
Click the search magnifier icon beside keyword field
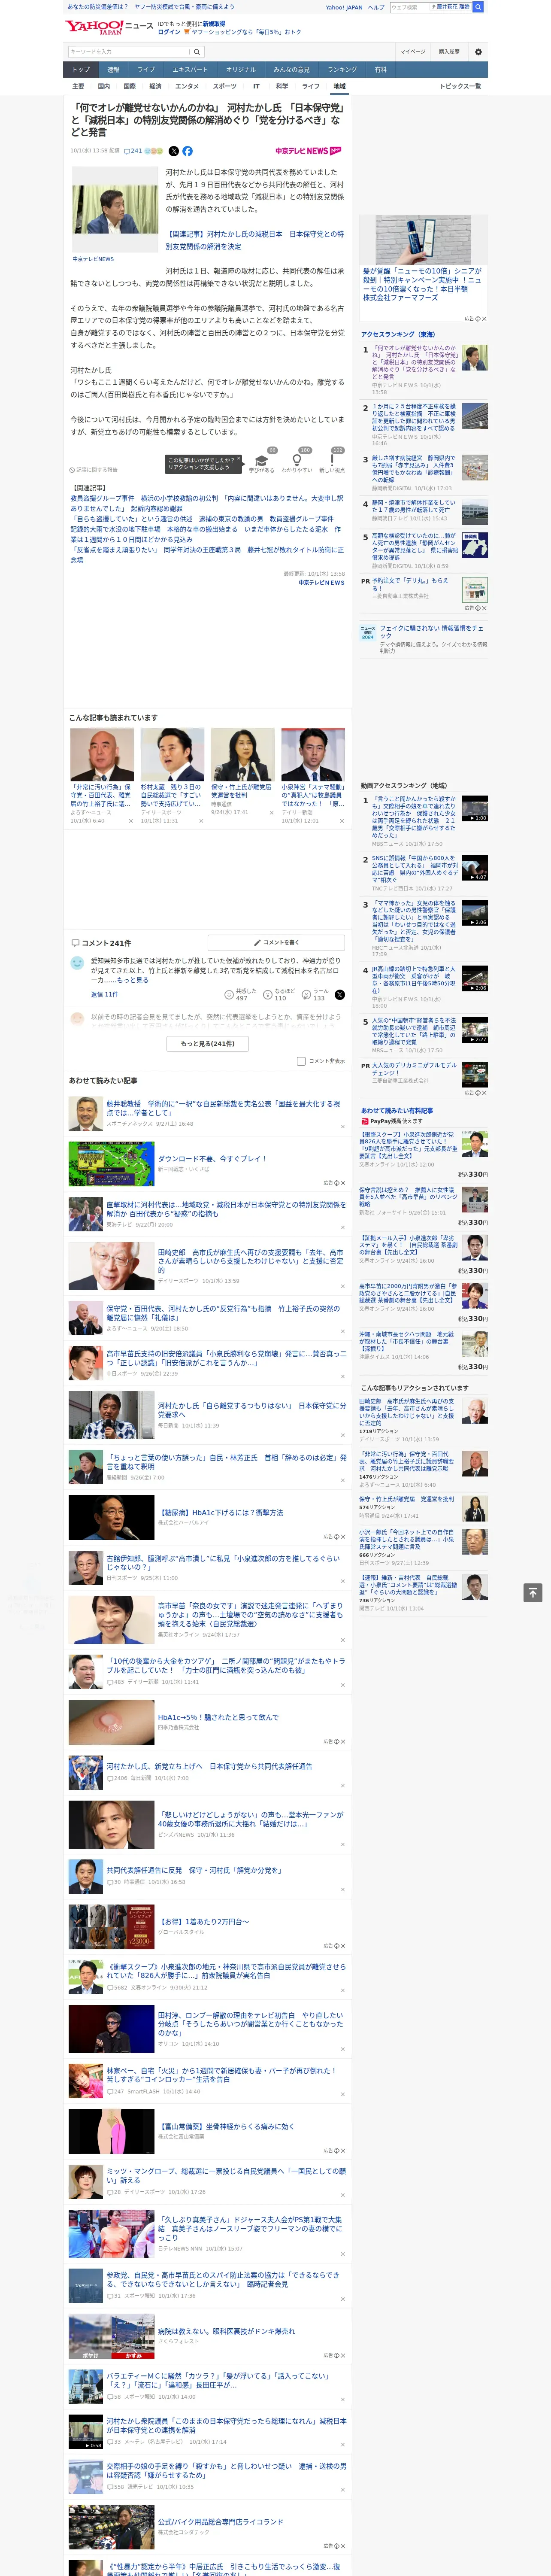pyautogui.click(x=197, y=52)
